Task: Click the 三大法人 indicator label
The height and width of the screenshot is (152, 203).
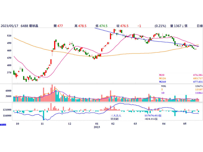Action: tap(116, 115)
